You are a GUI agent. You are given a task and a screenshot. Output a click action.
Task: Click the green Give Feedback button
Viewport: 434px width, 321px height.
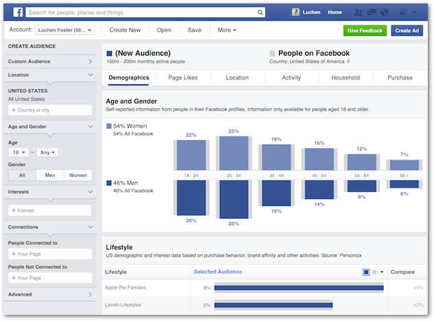pyautogui.click(x=365, y=30)
